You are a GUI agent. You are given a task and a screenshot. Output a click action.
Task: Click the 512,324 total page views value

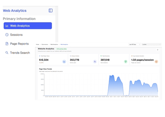click(44, 60)
